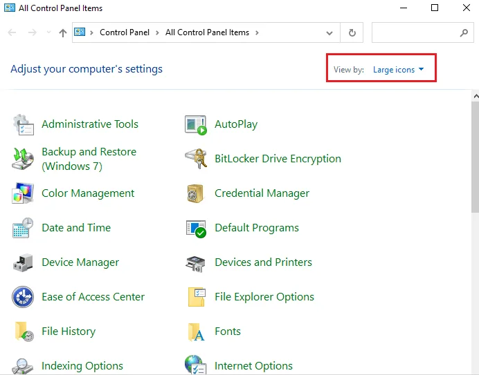Click the search magnifier icon
The width and height of the screenshot is (479, 375).
coord(464,32)
